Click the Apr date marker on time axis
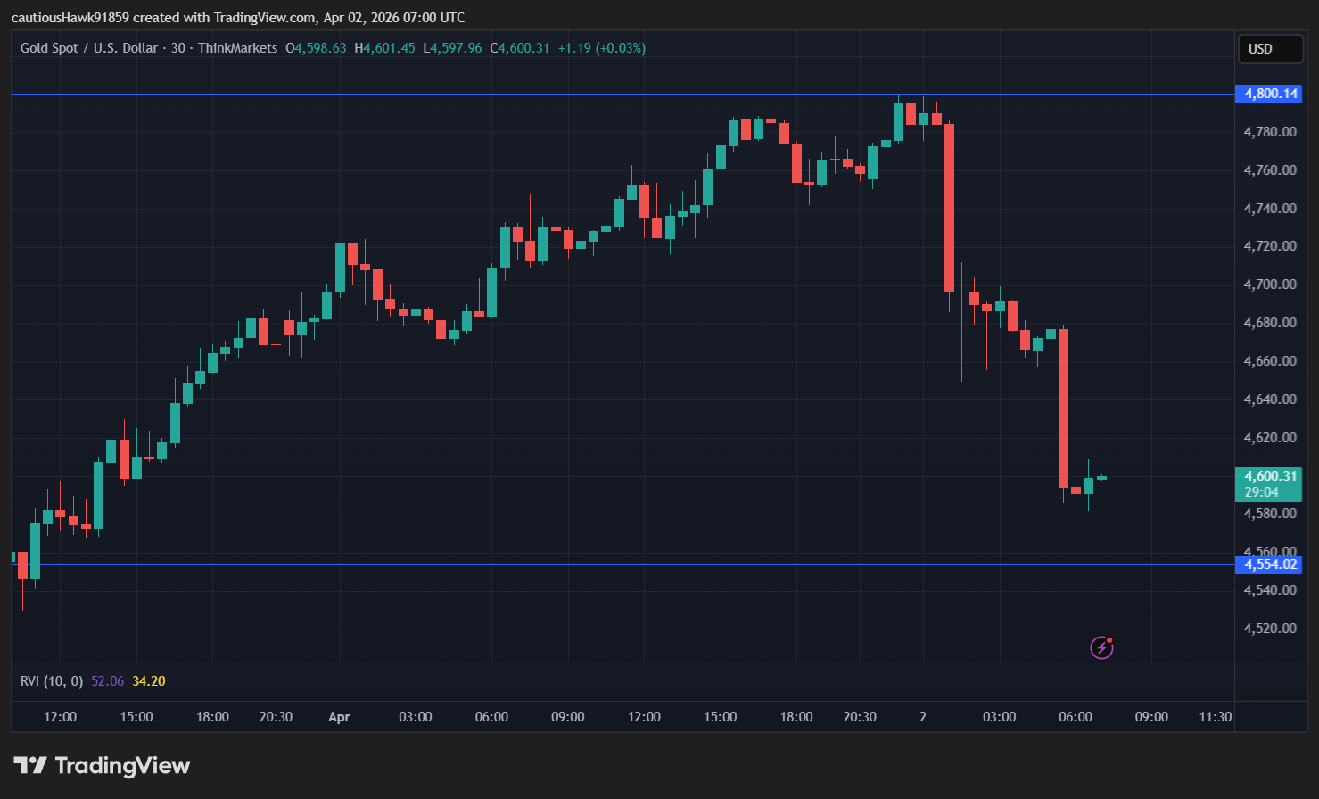The height and width of the screenshot is (799, 1319). coord(339,717)
